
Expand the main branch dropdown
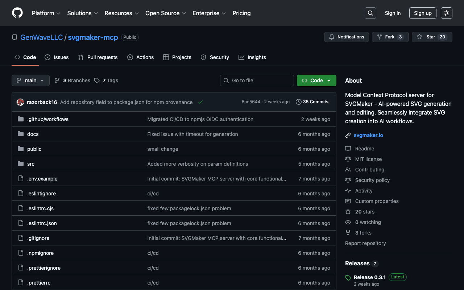(30, 80)
